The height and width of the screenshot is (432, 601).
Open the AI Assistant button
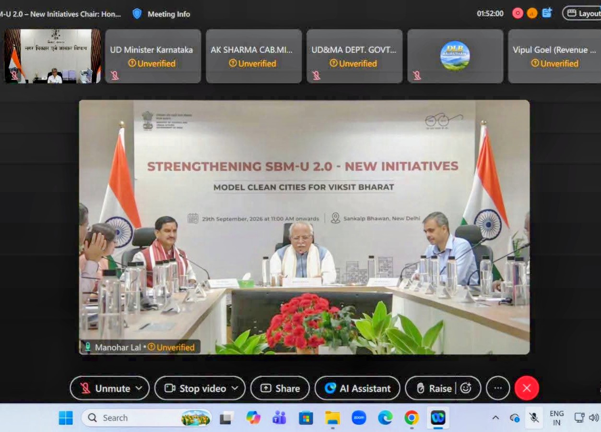357,388
